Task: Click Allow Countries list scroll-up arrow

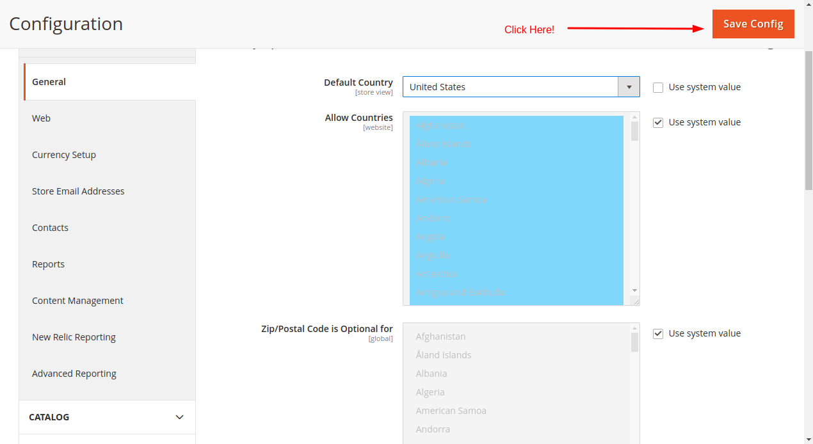Action: coord(634,116)
